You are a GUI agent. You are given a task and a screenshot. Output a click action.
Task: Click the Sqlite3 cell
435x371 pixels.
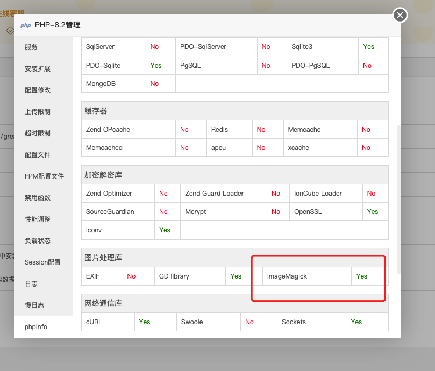[323, 47]
